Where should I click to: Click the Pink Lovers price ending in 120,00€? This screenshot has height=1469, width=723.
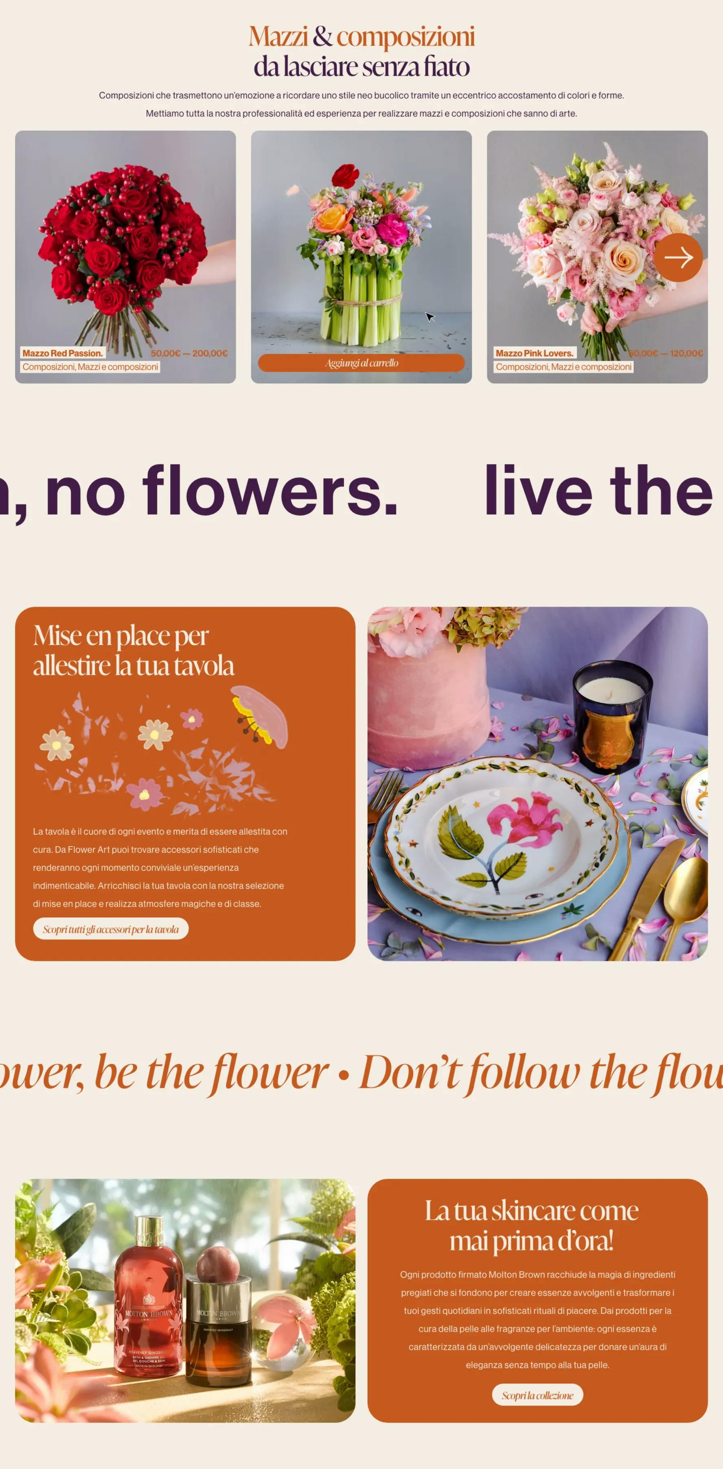click(666, 353)
